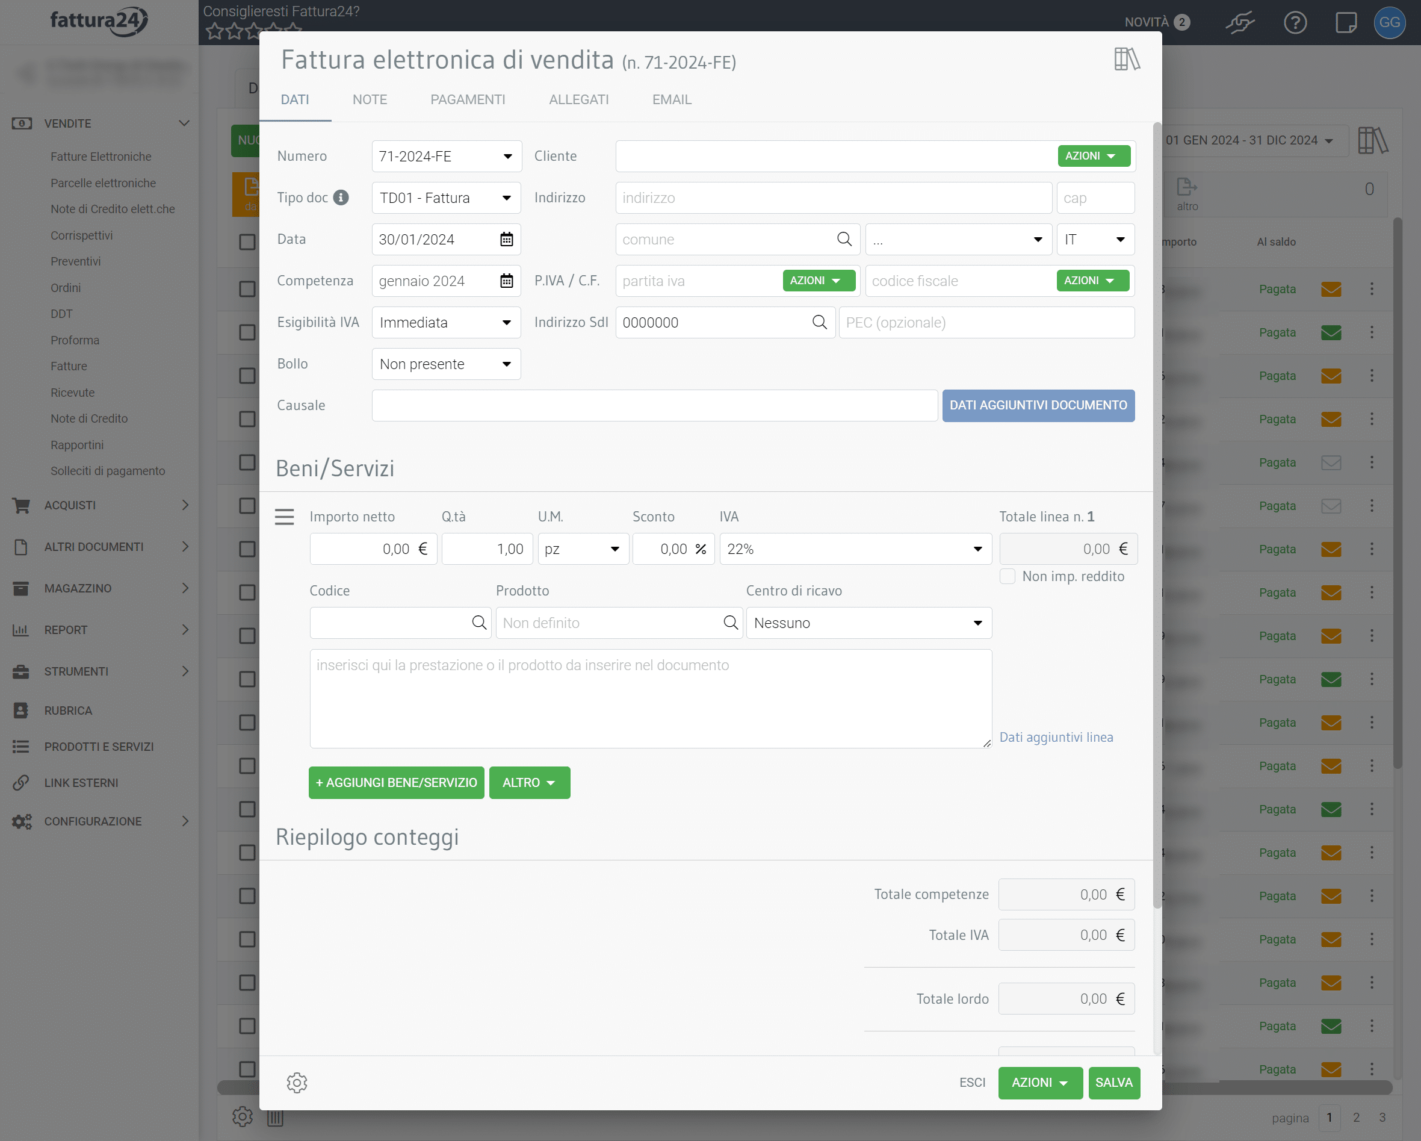Open the IVA 22% dropdown
1421x1141 pixels.
coord(855,549)
